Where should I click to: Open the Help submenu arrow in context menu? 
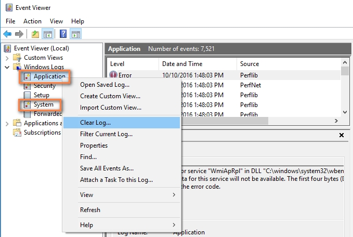174,225
